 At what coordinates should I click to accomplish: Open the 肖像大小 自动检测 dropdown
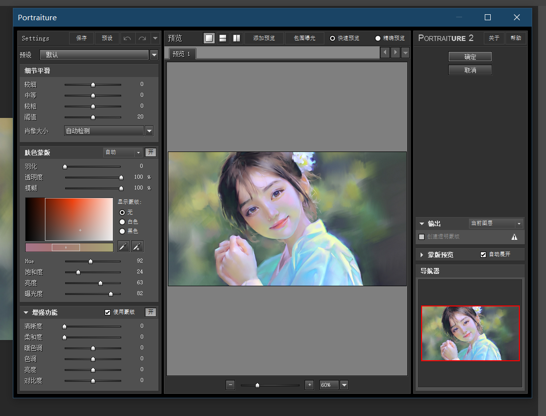(x=149, y=131)
